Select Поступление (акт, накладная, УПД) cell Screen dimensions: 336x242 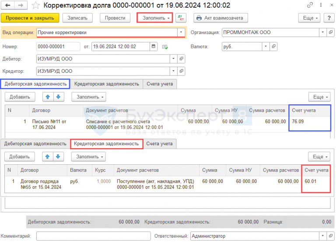(x=157, y=184)
